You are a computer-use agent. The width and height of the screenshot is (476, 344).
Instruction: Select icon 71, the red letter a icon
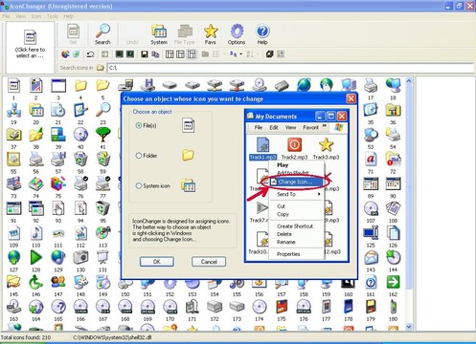click(x=371, y=160)
